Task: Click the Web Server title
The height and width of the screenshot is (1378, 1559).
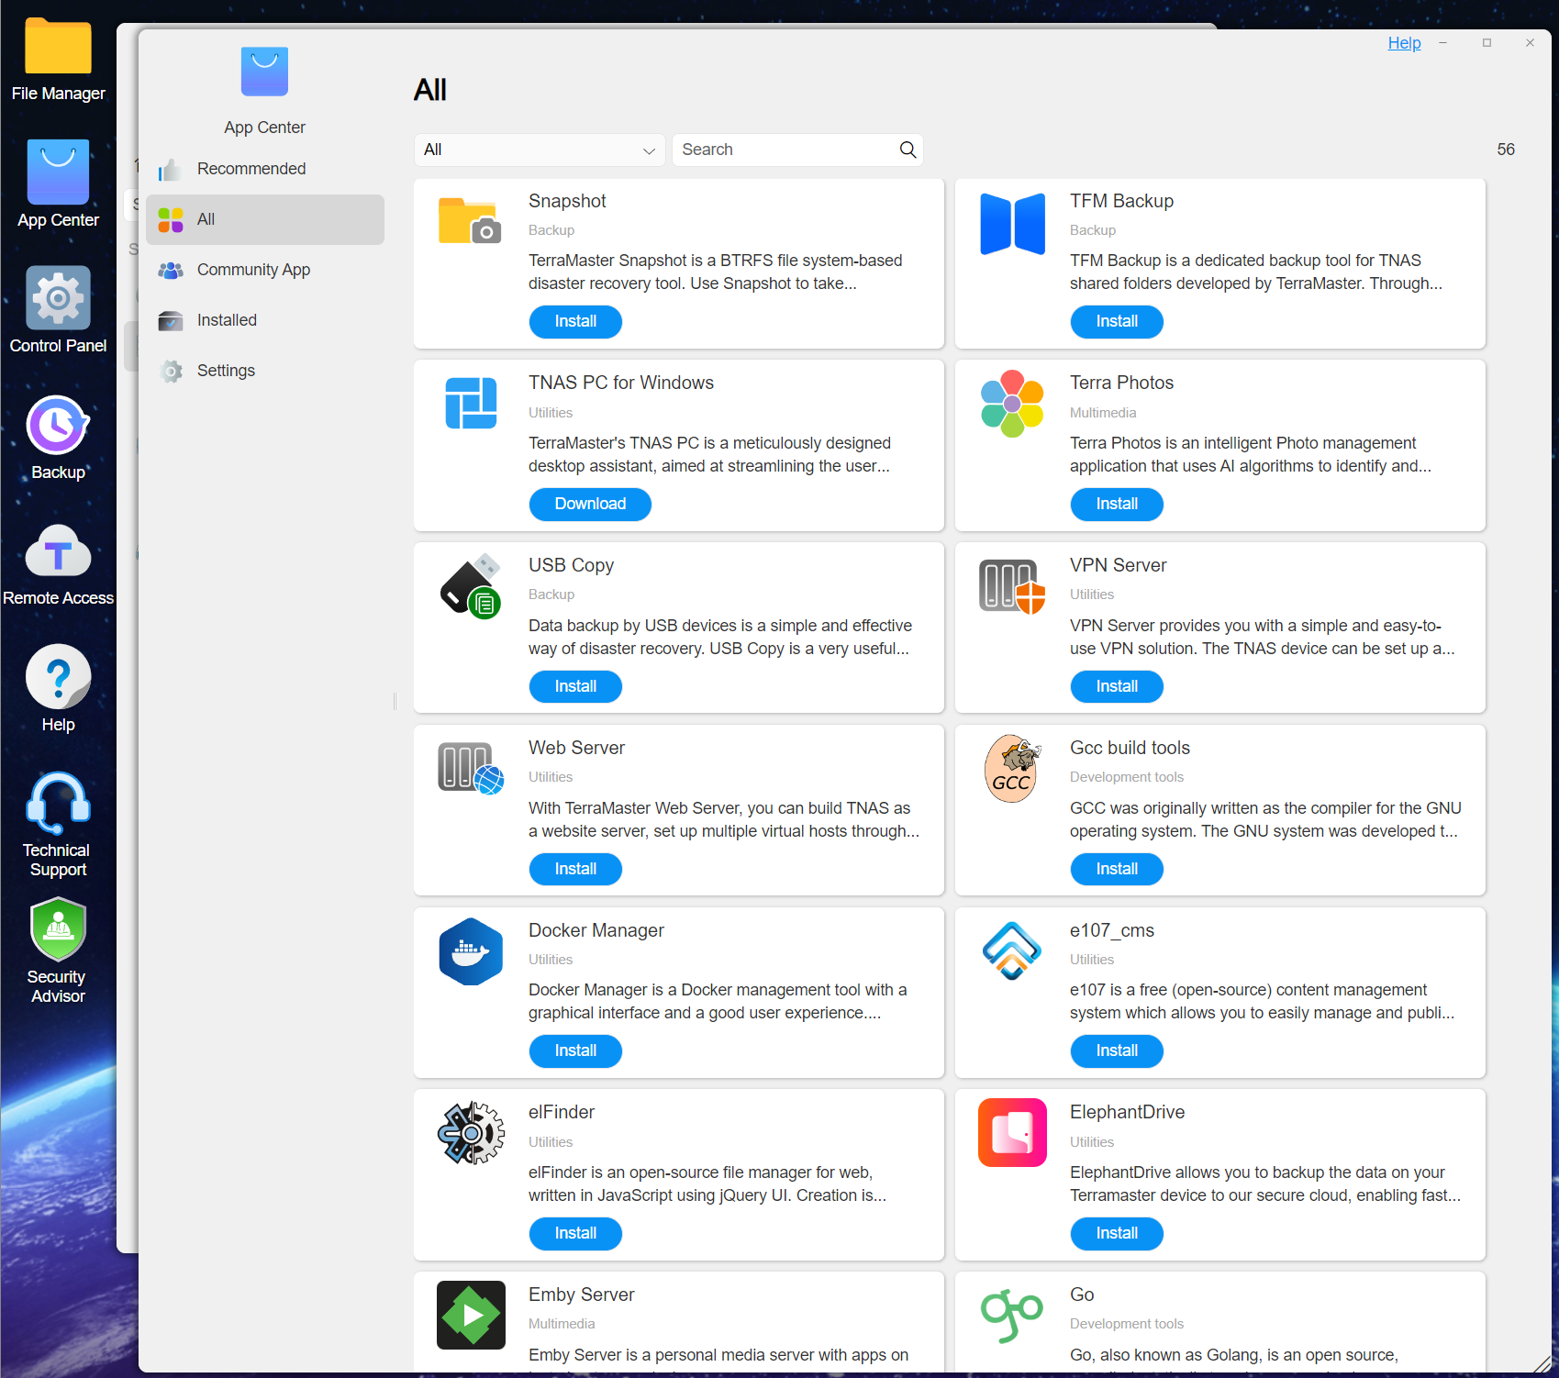Action: [576, 748]
